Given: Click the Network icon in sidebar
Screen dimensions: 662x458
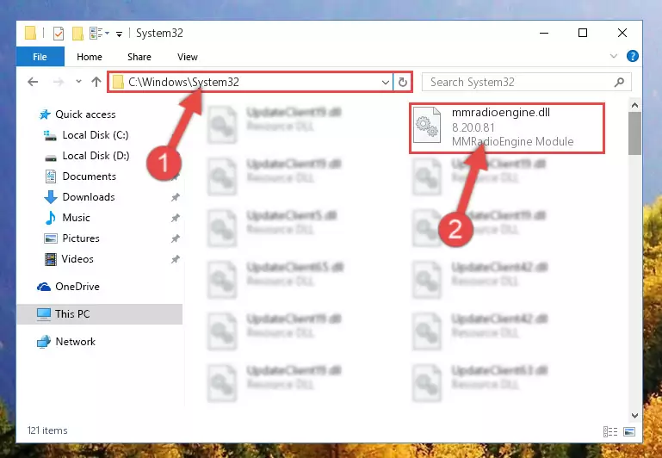Looking at the screenshot, I should (x=44, y=342).
